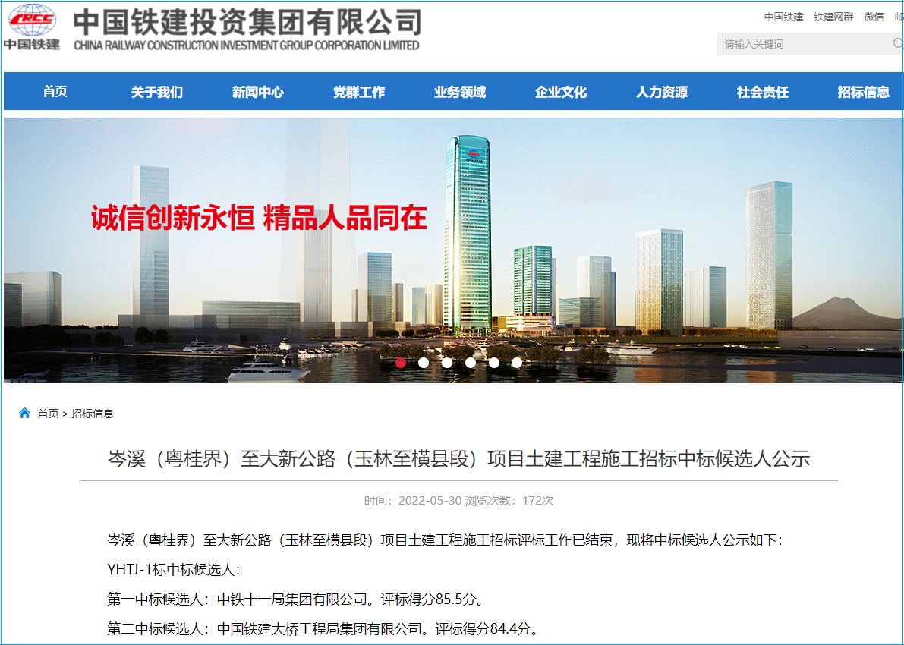Switch to the second carousel slide dot
Viewport: 904px width, 645px height.
(x=424, y=363)
